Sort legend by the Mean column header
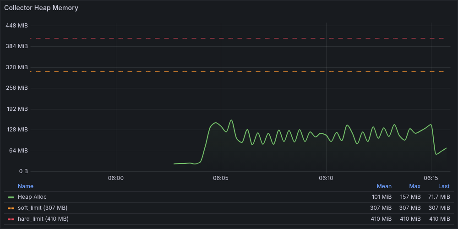Image resolution: width=458 pixels, height=229 pixels. (384, 186)
